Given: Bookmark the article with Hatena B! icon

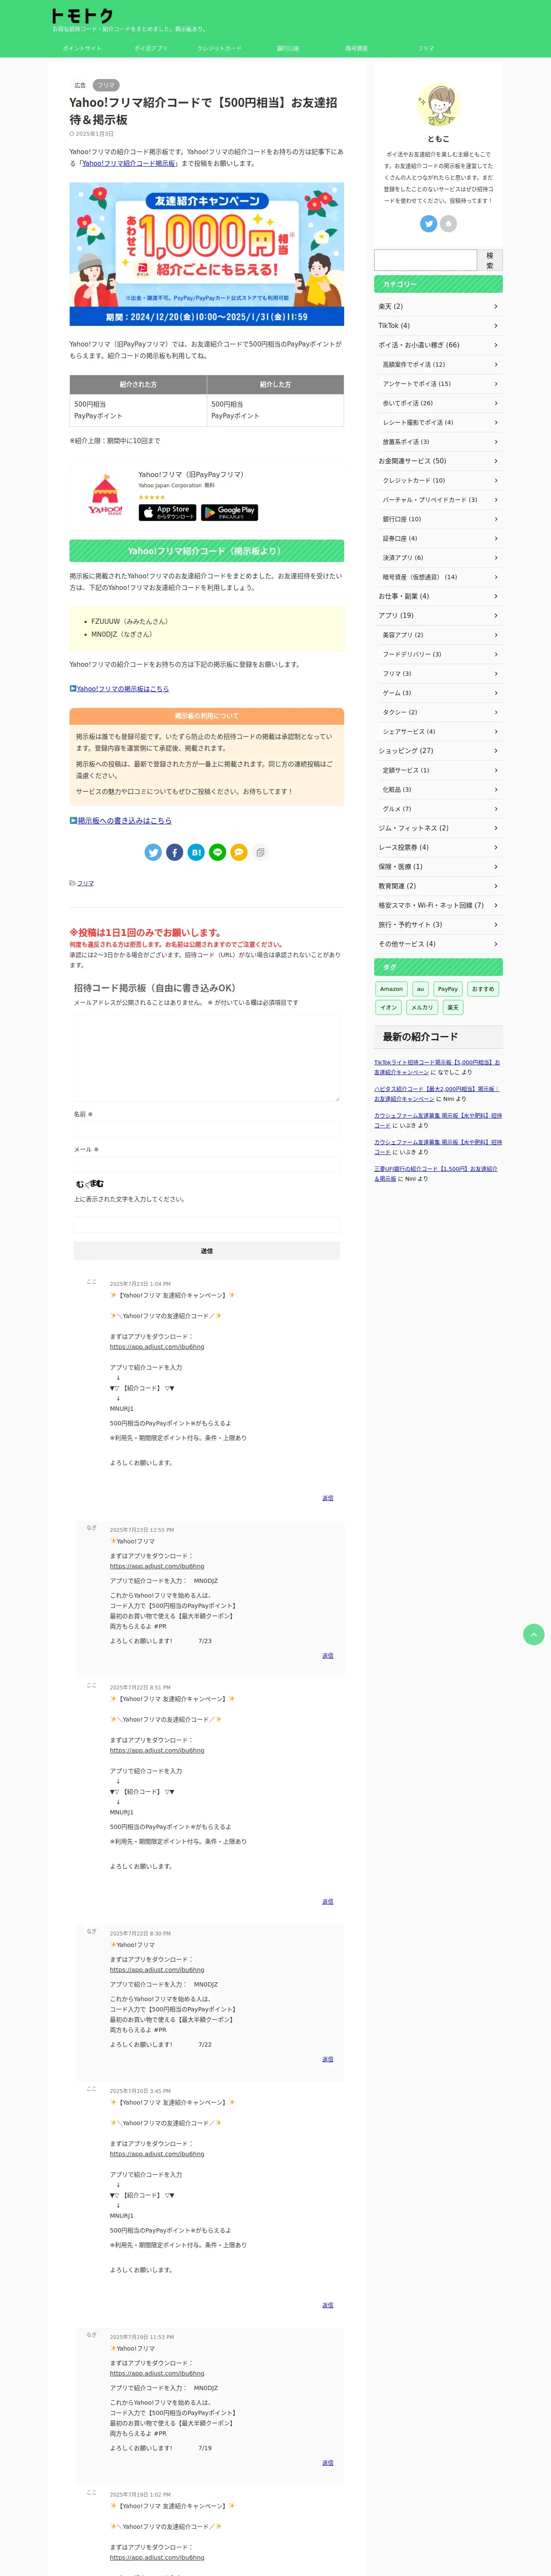Looking at the screenshot, I should click(196, 852).
